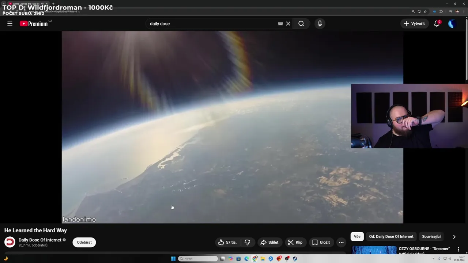Open the weather moon widget on the taskbar
Viewport: 468px width, 263px height.
[5, 259]
